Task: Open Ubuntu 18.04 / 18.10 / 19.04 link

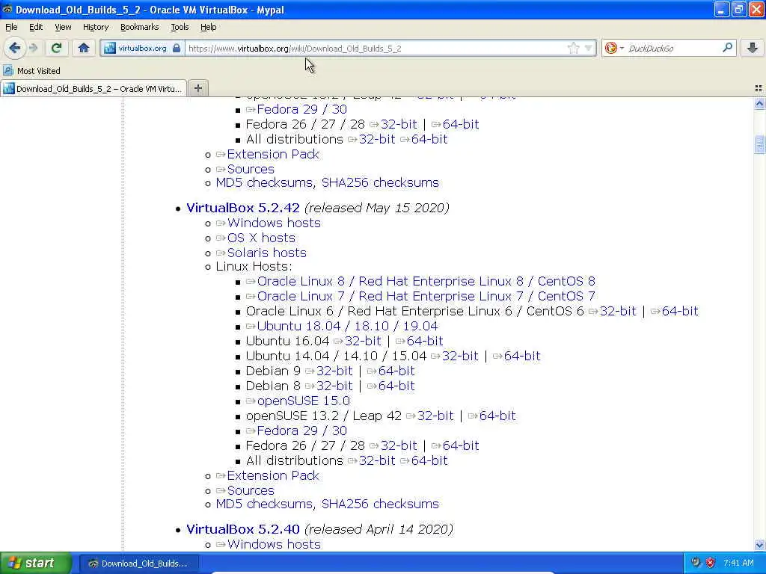Action: click(347, 326)
